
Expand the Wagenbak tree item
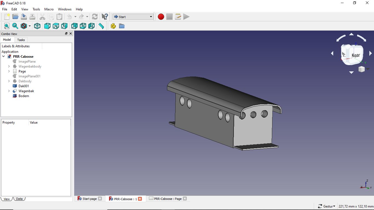(9, 91)
